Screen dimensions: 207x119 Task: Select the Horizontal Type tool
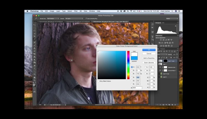pos(34,69)
